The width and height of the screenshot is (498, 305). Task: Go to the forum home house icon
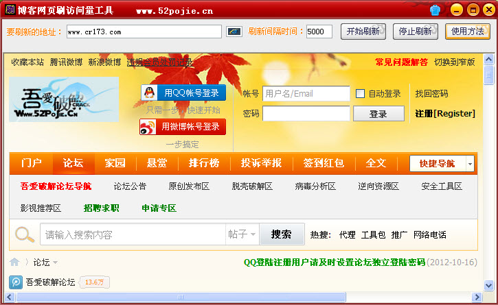pyautogui.click(x=14, y=262)
